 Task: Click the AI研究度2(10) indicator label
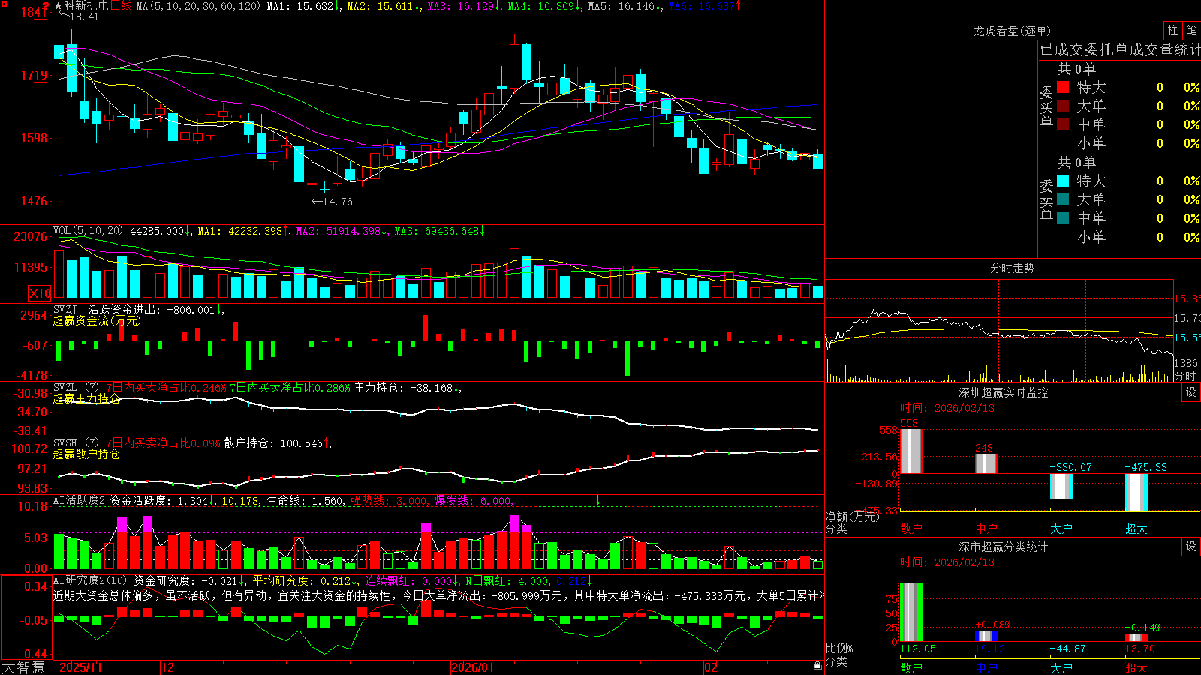point(91,580)
